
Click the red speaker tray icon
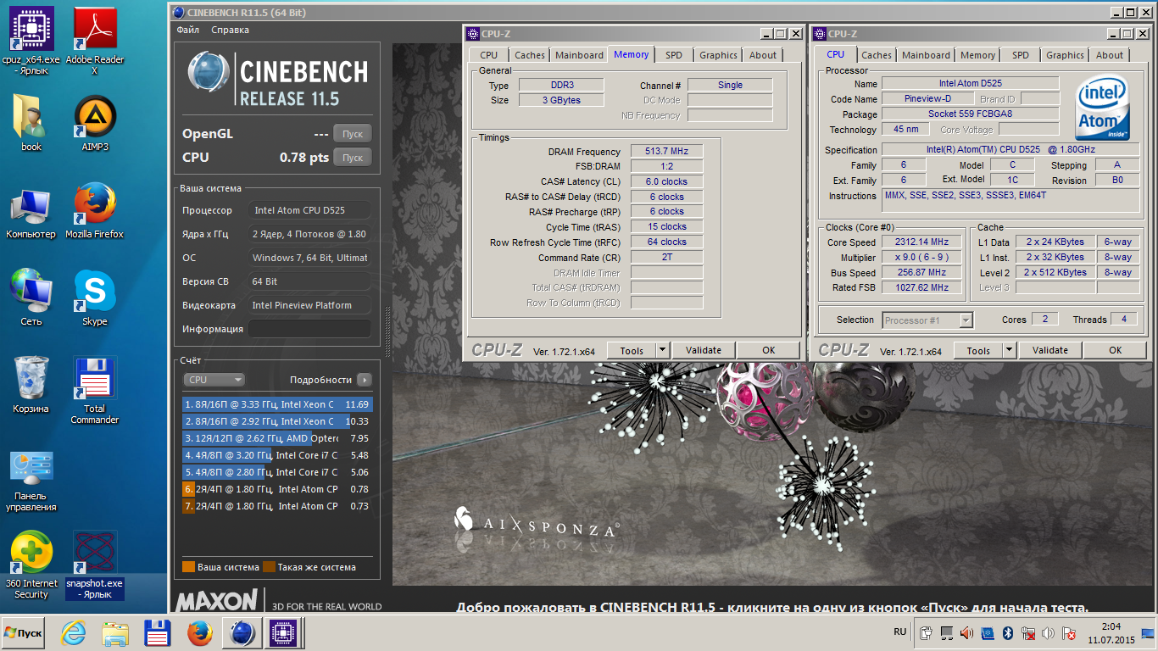pyautogui.click(x=967, y=633)
